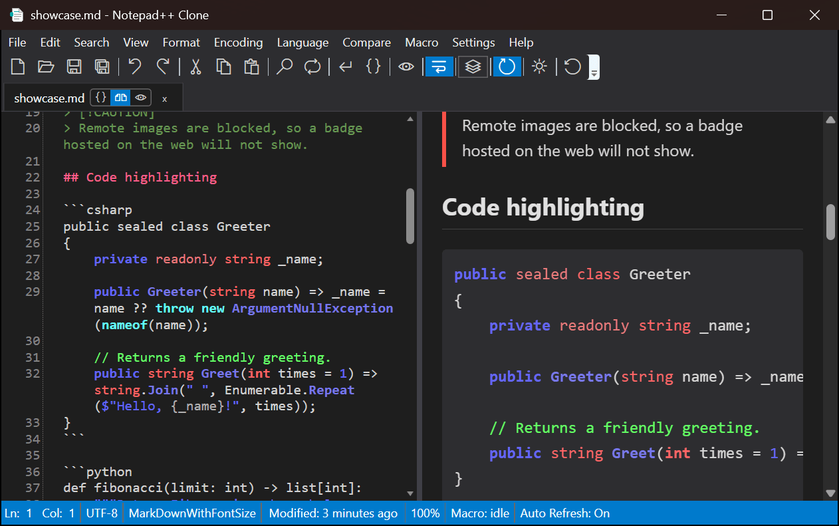Click preview pane scrollbar down arrow
The image size is (839, 526).
(830, 493)
